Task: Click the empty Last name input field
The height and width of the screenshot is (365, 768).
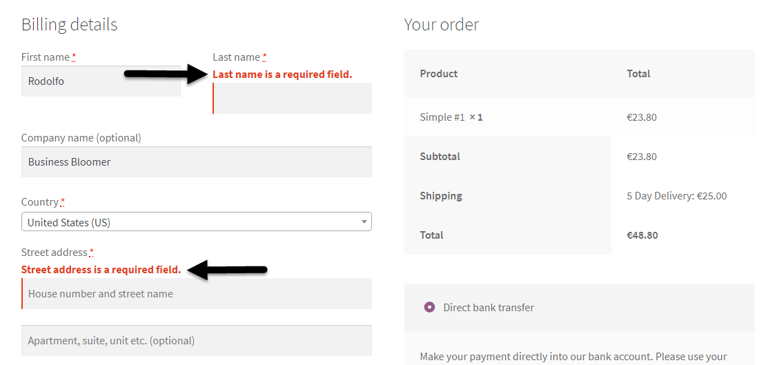Action: tap(293, 98)
